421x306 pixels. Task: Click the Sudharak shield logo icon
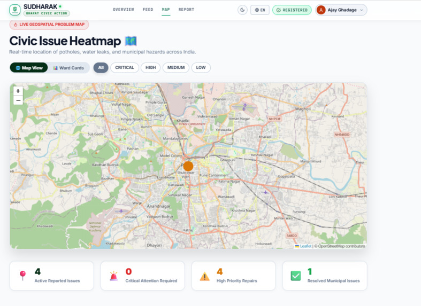click(15, 10)
